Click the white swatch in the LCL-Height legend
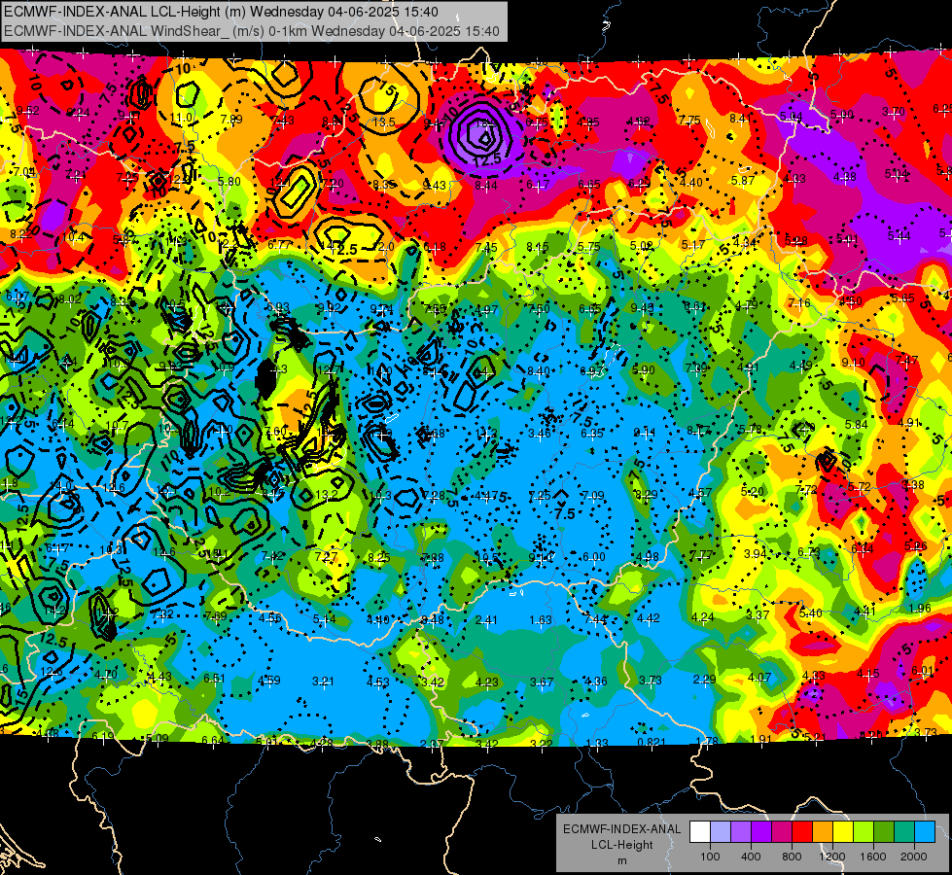The width and height of the screenshot is (952, 875). 699,832
